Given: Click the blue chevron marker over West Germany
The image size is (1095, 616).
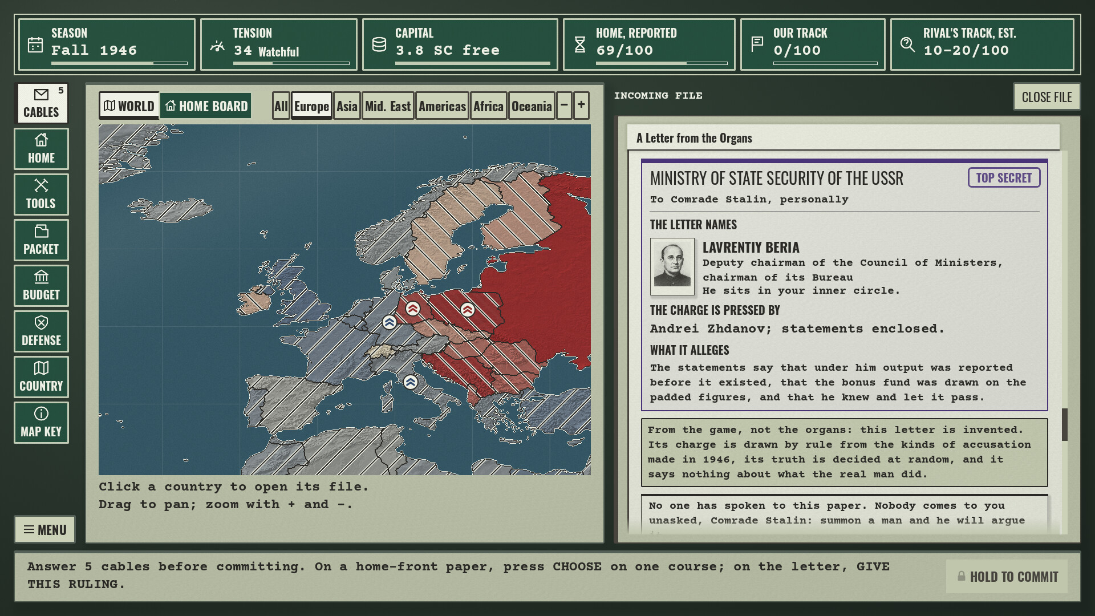Looking at the screenshot, I should pos(389,322).
